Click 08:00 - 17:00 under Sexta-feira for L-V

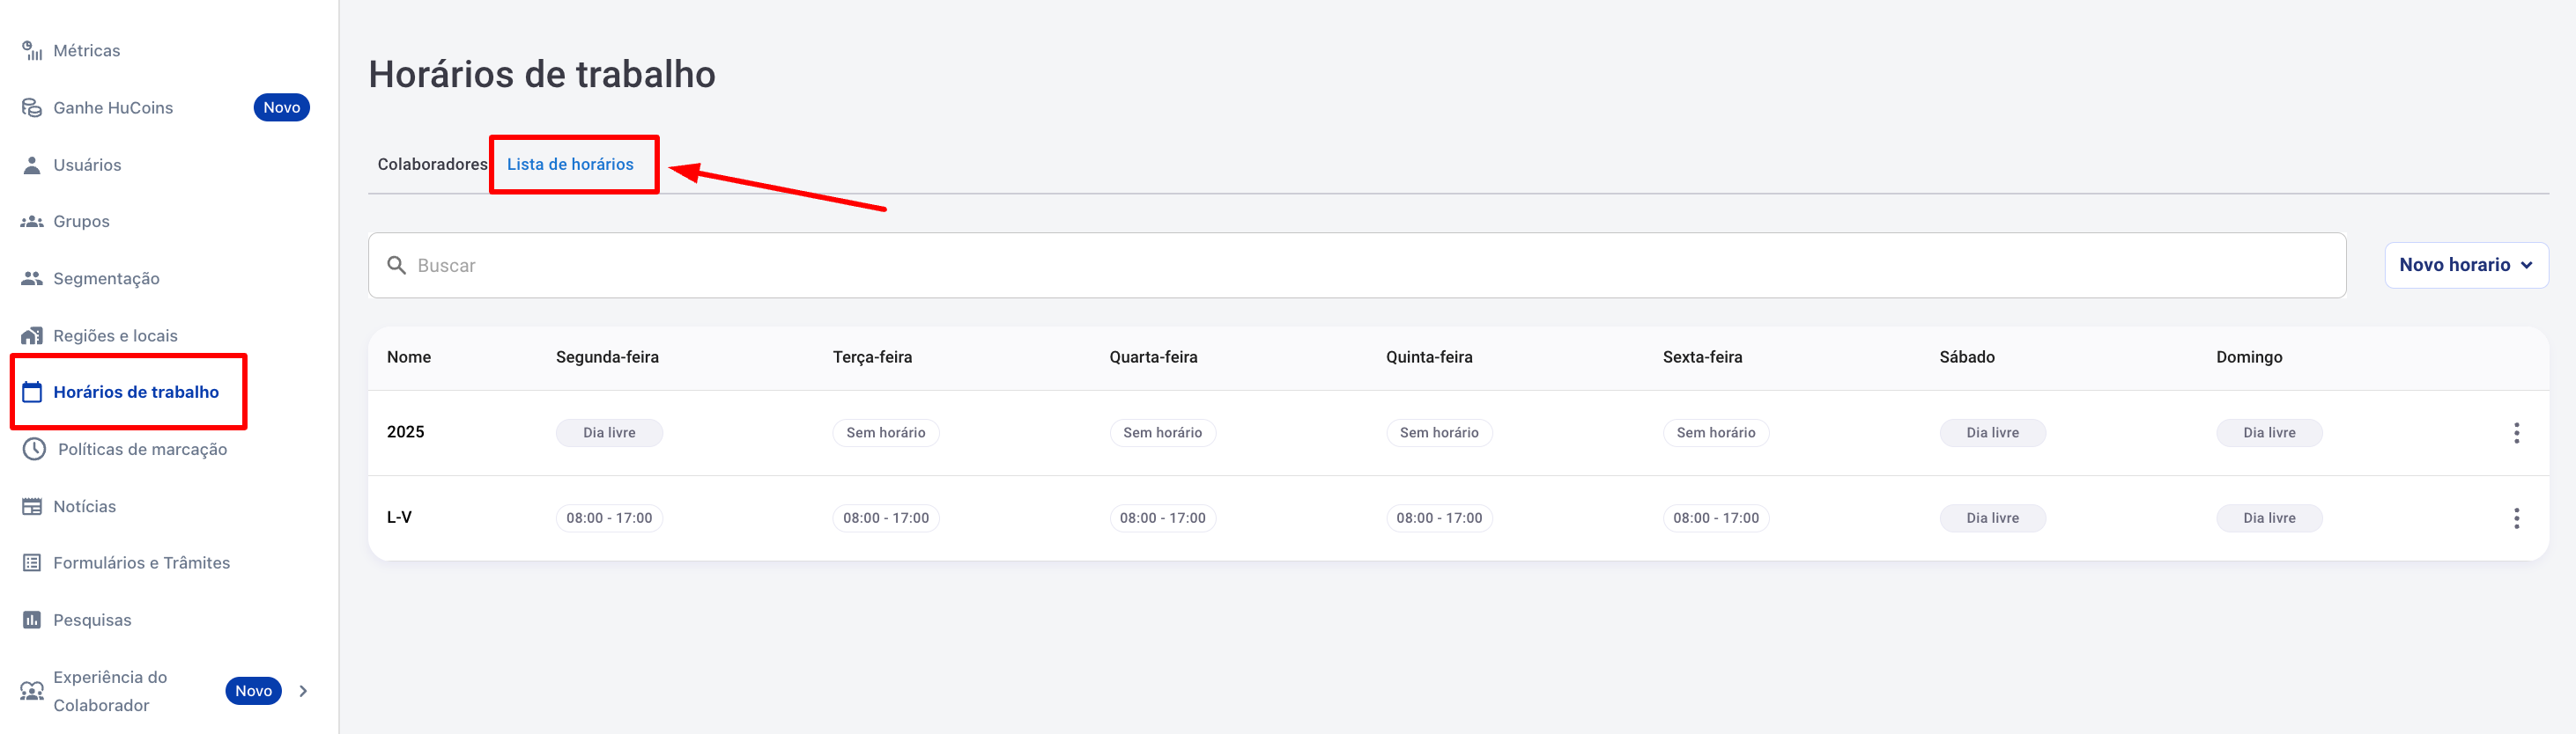(1716, 518)
